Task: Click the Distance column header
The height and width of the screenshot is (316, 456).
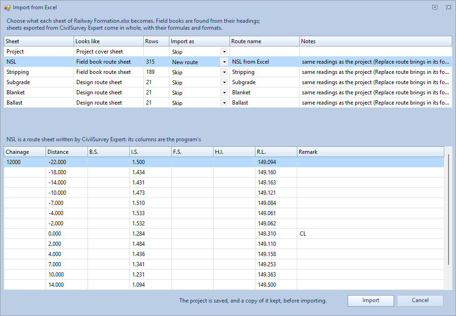Action: pyautogui.click(x=67, y=152)
